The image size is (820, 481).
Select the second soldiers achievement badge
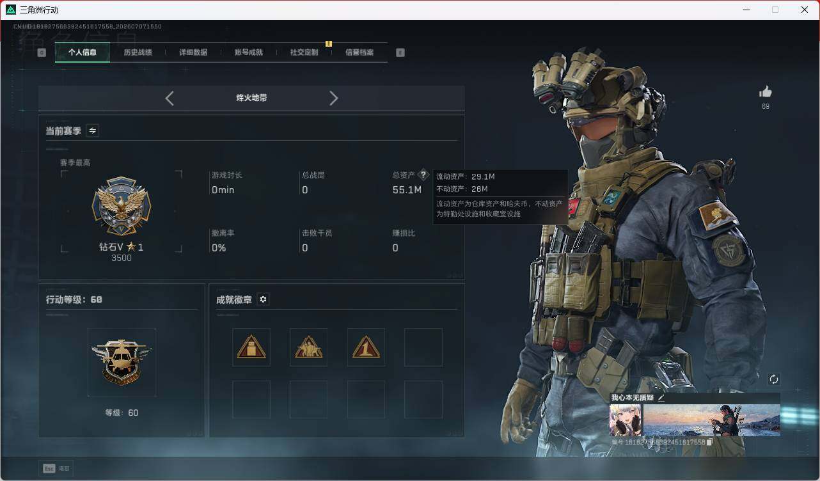308,347
